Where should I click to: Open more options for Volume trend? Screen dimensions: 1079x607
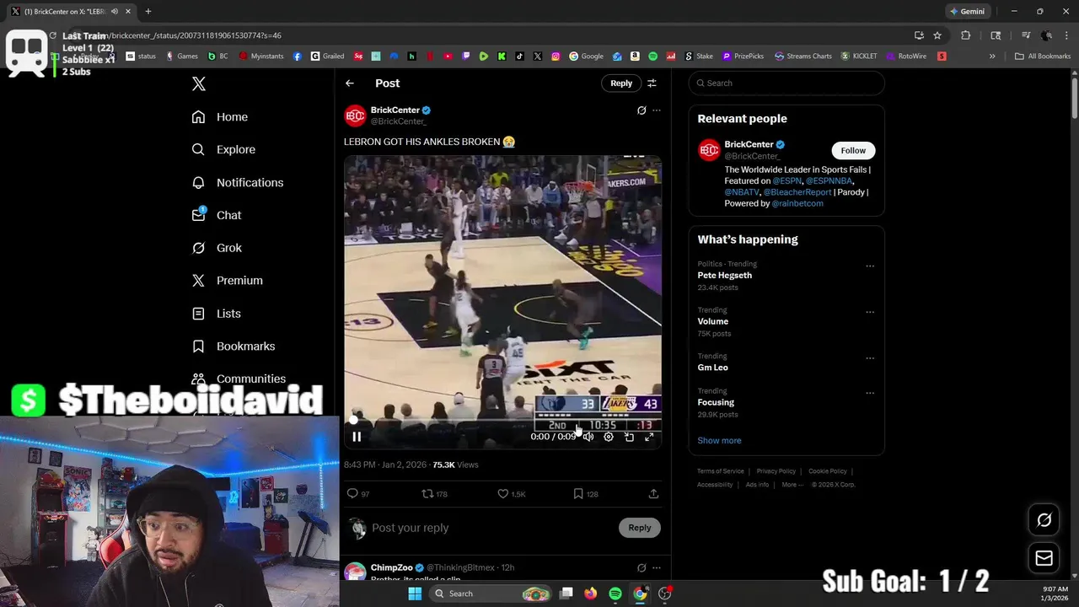[x=870, y=312]
